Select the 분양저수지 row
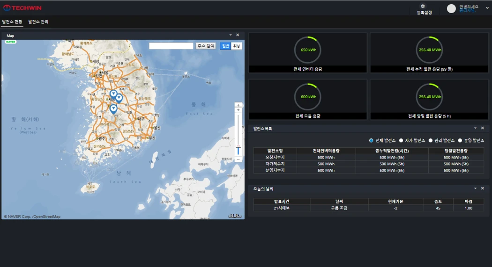492x267 pixels. pos(369,170)
